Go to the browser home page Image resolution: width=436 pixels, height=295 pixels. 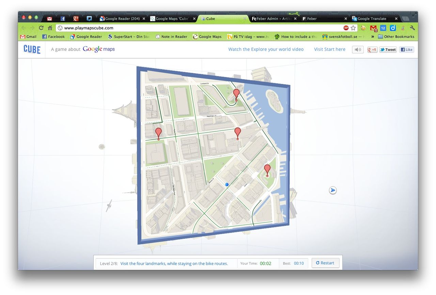[x=50, y=28]
